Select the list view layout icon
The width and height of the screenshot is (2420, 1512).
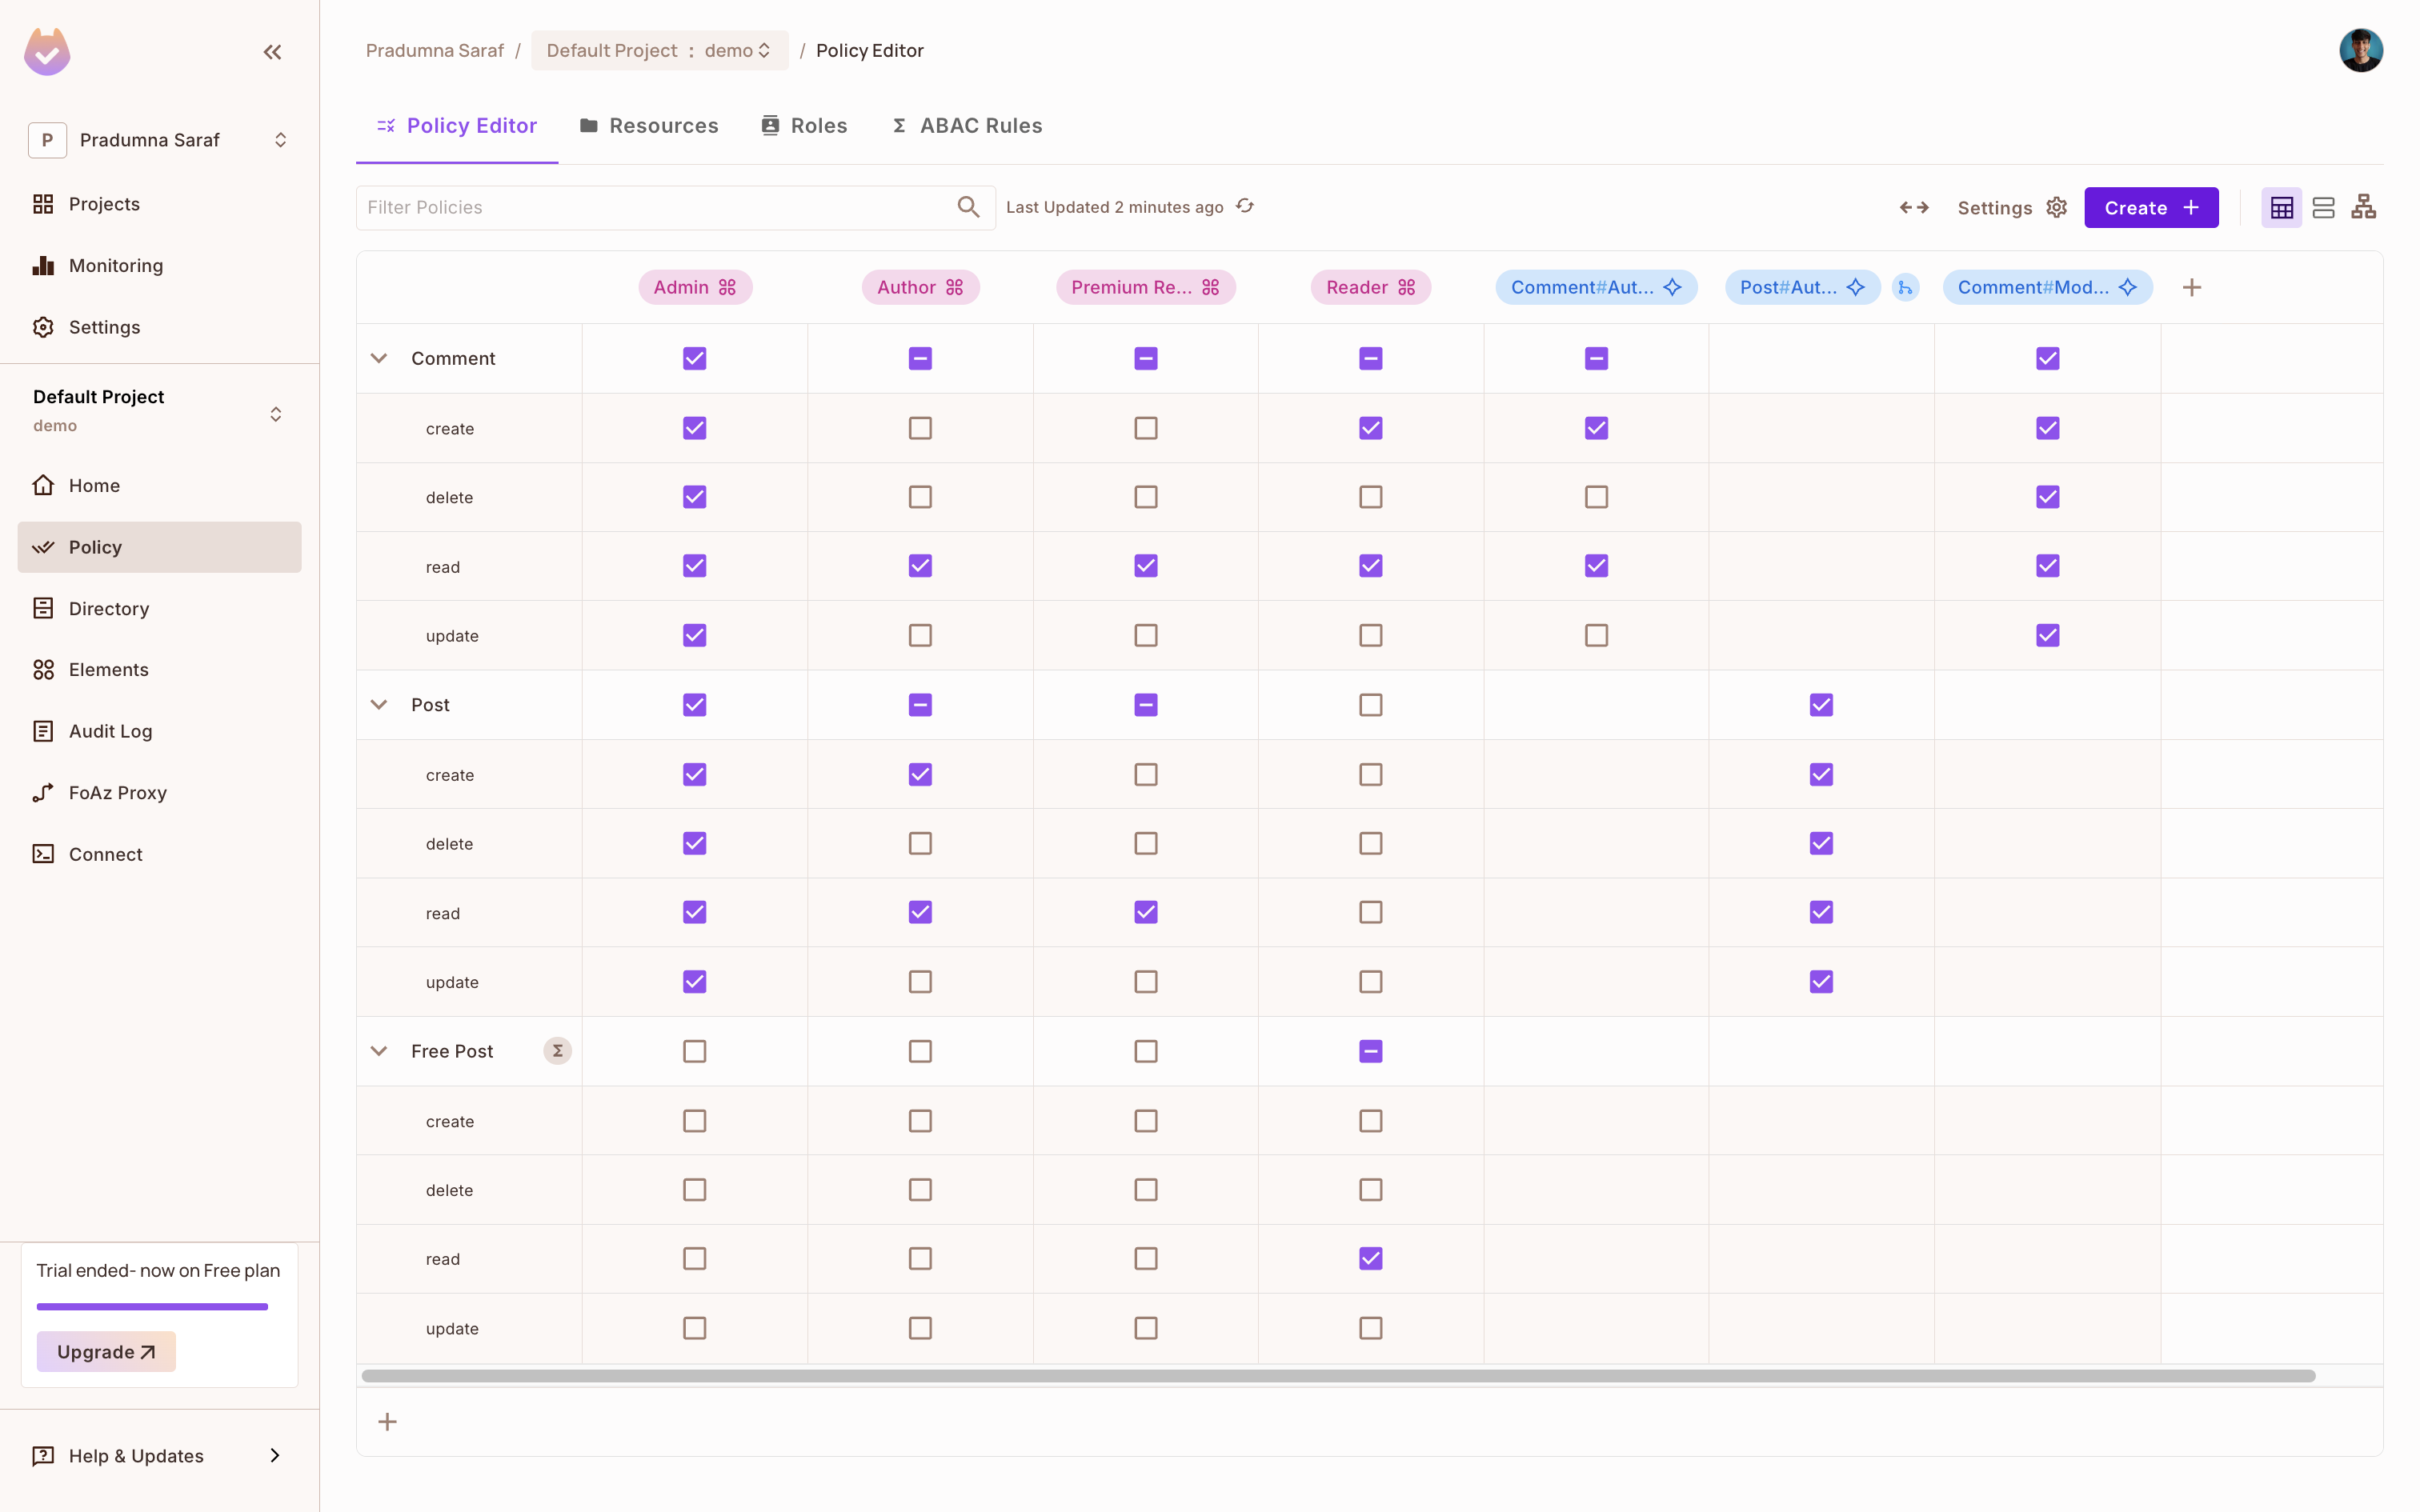pyautogui.click(x=2323, y=207)
